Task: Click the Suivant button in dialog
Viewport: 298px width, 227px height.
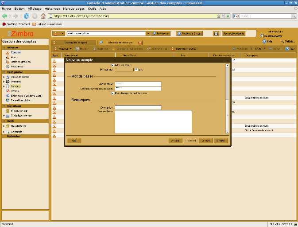Action: pyautogui.click(x=205, y=141)
